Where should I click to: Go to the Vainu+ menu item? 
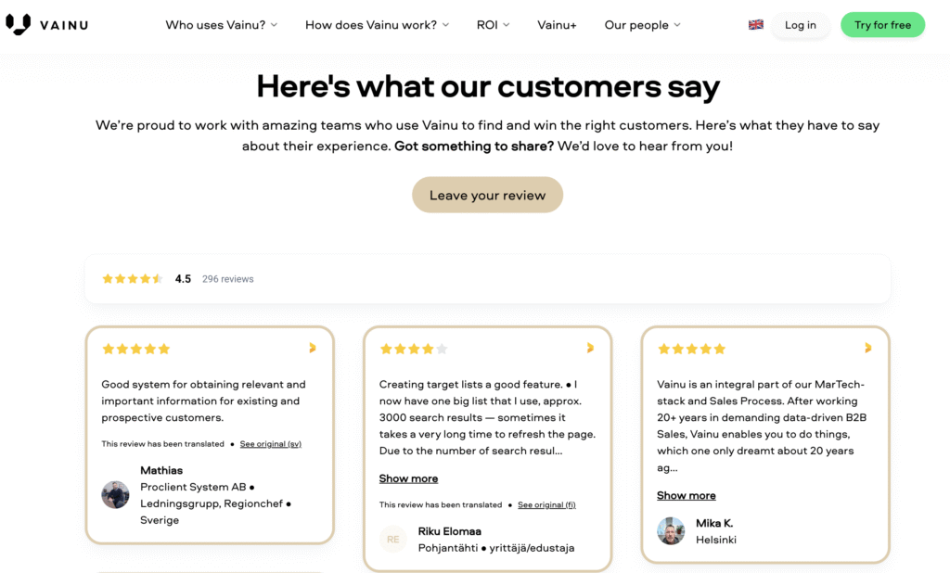click(x=557, y=25)
